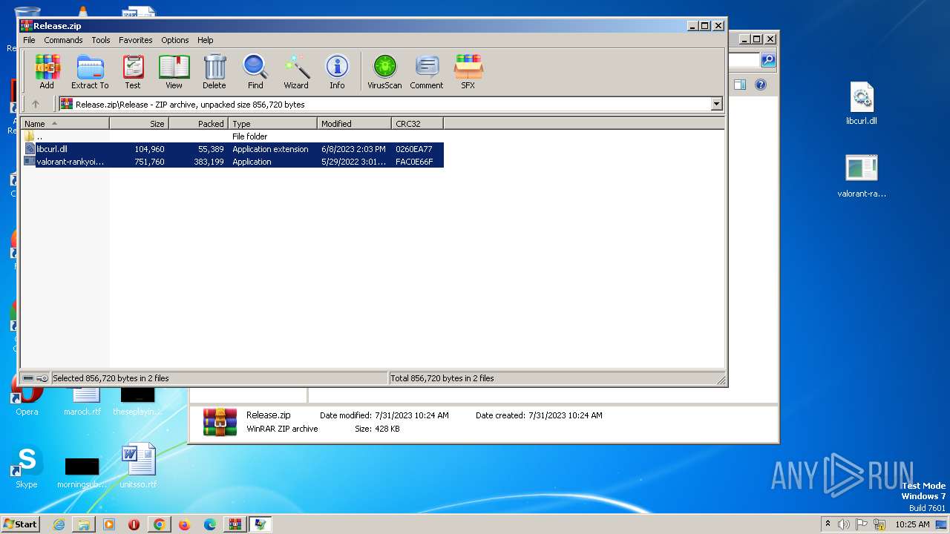This screenshot has height=534, width=950.
Task: Click the unitsso.rtf desktop file
Action: pyautogui.click(x=138, y=466)
